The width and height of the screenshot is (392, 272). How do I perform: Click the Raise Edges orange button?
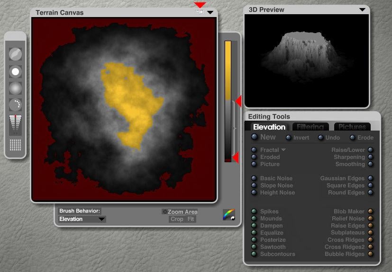pos(371,226)
